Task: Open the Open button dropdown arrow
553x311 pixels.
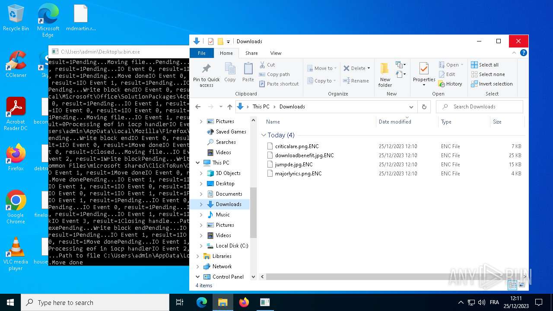Action: [461, 65]
